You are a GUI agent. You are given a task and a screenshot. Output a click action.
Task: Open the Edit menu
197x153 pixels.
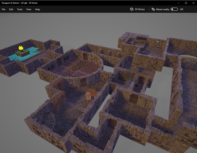(11, 9)
